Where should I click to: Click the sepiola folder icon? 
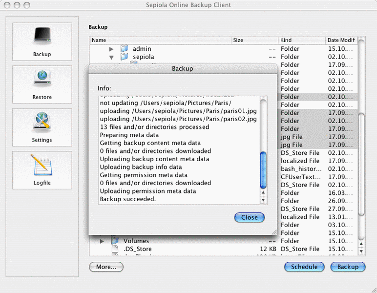[x=125, y=57]
